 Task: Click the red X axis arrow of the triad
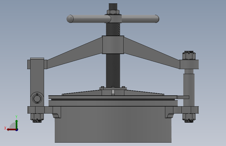click(11, 130)
